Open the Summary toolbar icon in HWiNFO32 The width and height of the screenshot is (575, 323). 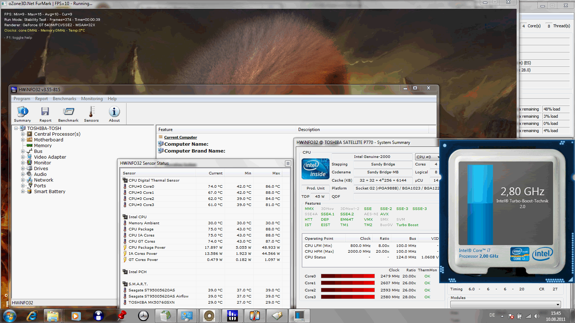click(x=23, y=114)
